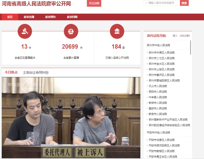The image size is (204, 159).
Task: Click the search box magnifier icon
Action: tap(146, 3)
